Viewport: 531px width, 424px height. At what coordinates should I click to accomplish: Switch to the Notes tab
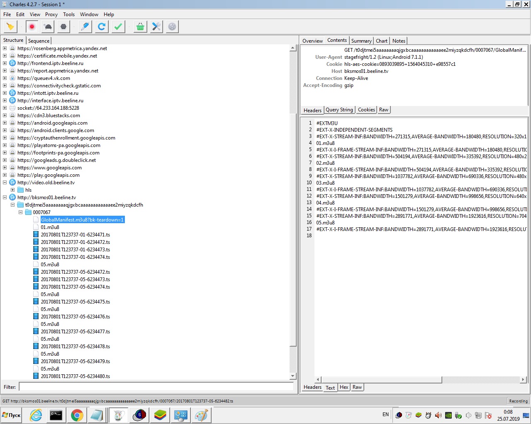[x=399, y=41]
